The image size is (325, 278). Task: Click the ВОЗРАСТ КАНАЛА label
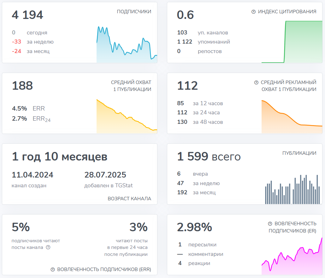click(129, 199)
